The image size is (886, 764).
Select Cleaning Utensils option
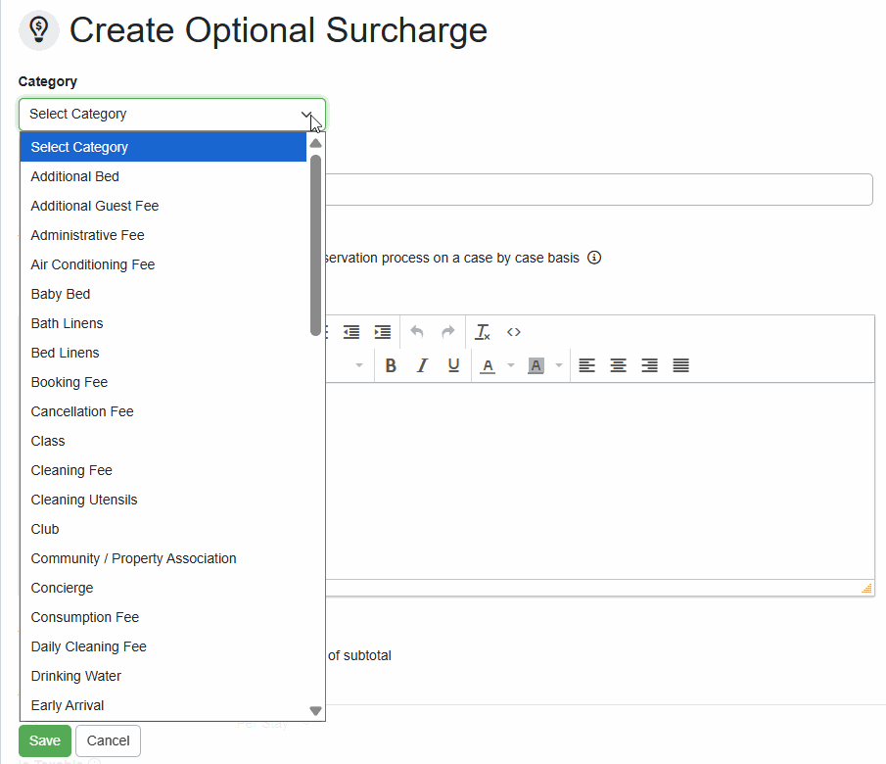[163, 500]
